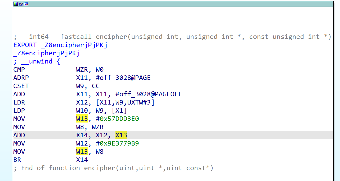Image resolution: width=340 pixels, height=181 pixels.
Task: Click the X14 operand of BR
Action: click(82, 160)
